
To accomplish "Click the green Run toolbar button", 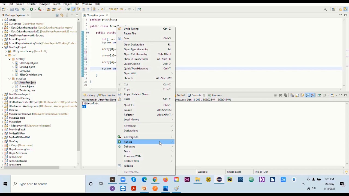I will 31,9.
